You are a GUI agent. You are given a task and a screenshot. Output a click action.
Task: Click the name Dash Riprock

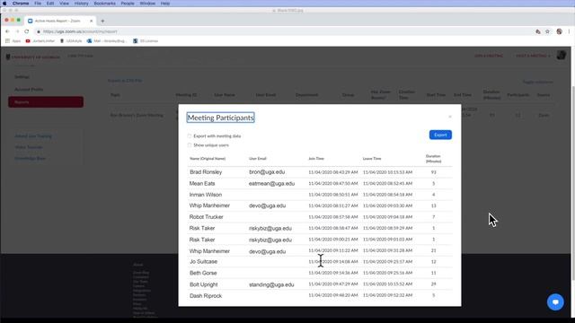pyautogui.click(x=206, y=295)
